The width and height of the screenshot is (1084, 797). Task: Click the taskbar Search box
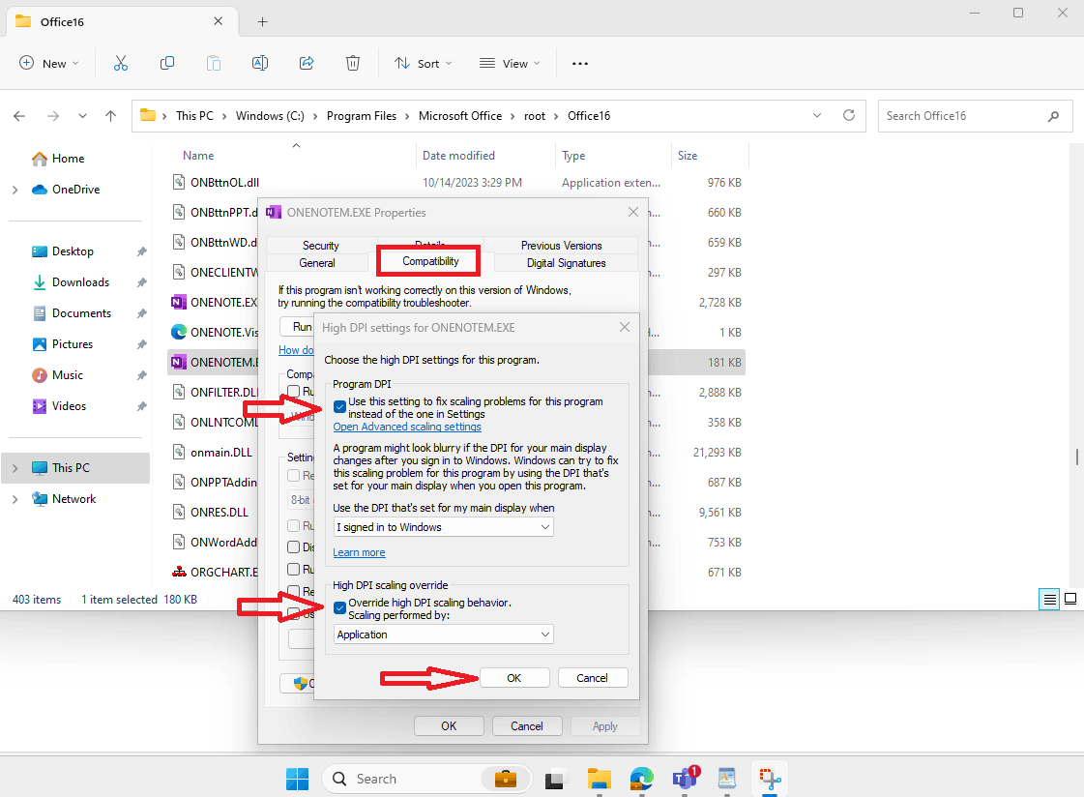pyautogui.click(x=427, y=779)
